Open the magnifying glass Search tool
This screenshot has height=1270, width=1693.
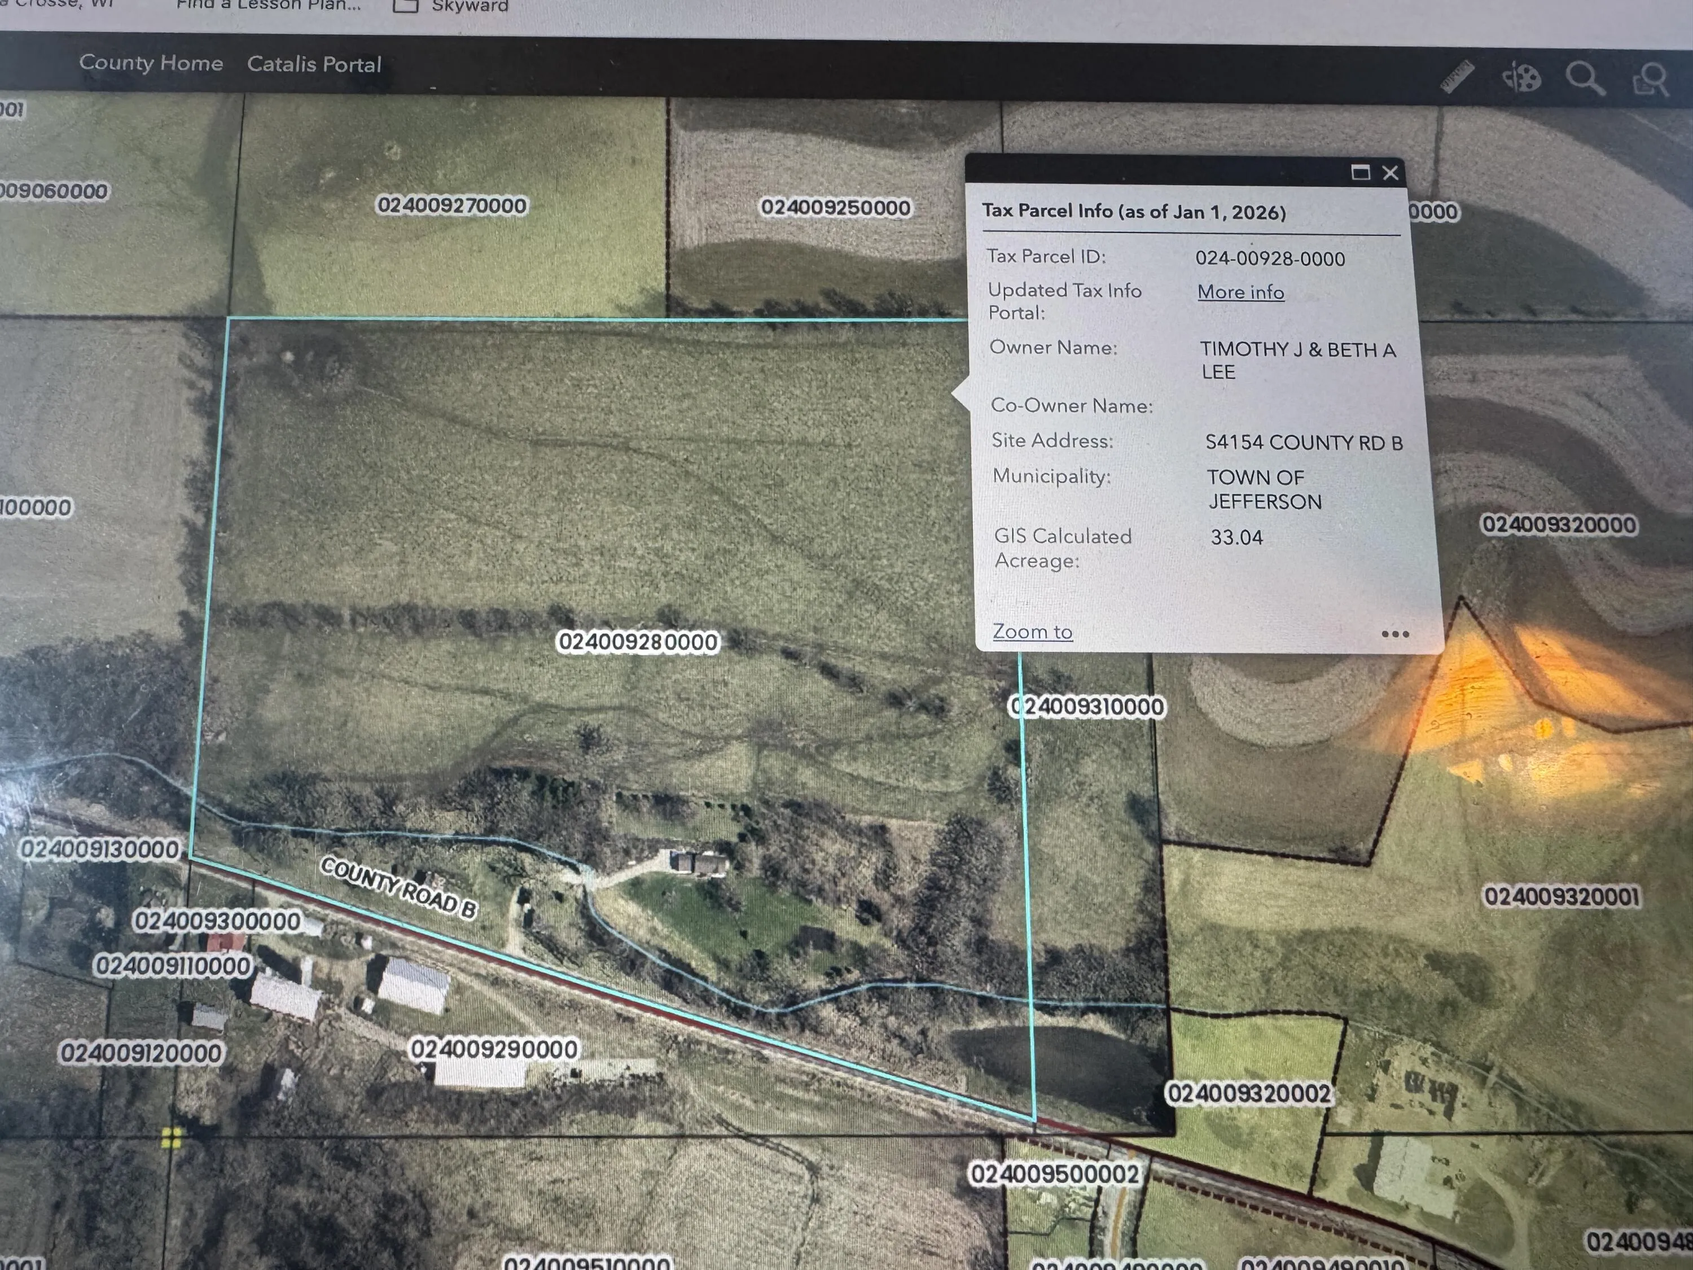1584,78
